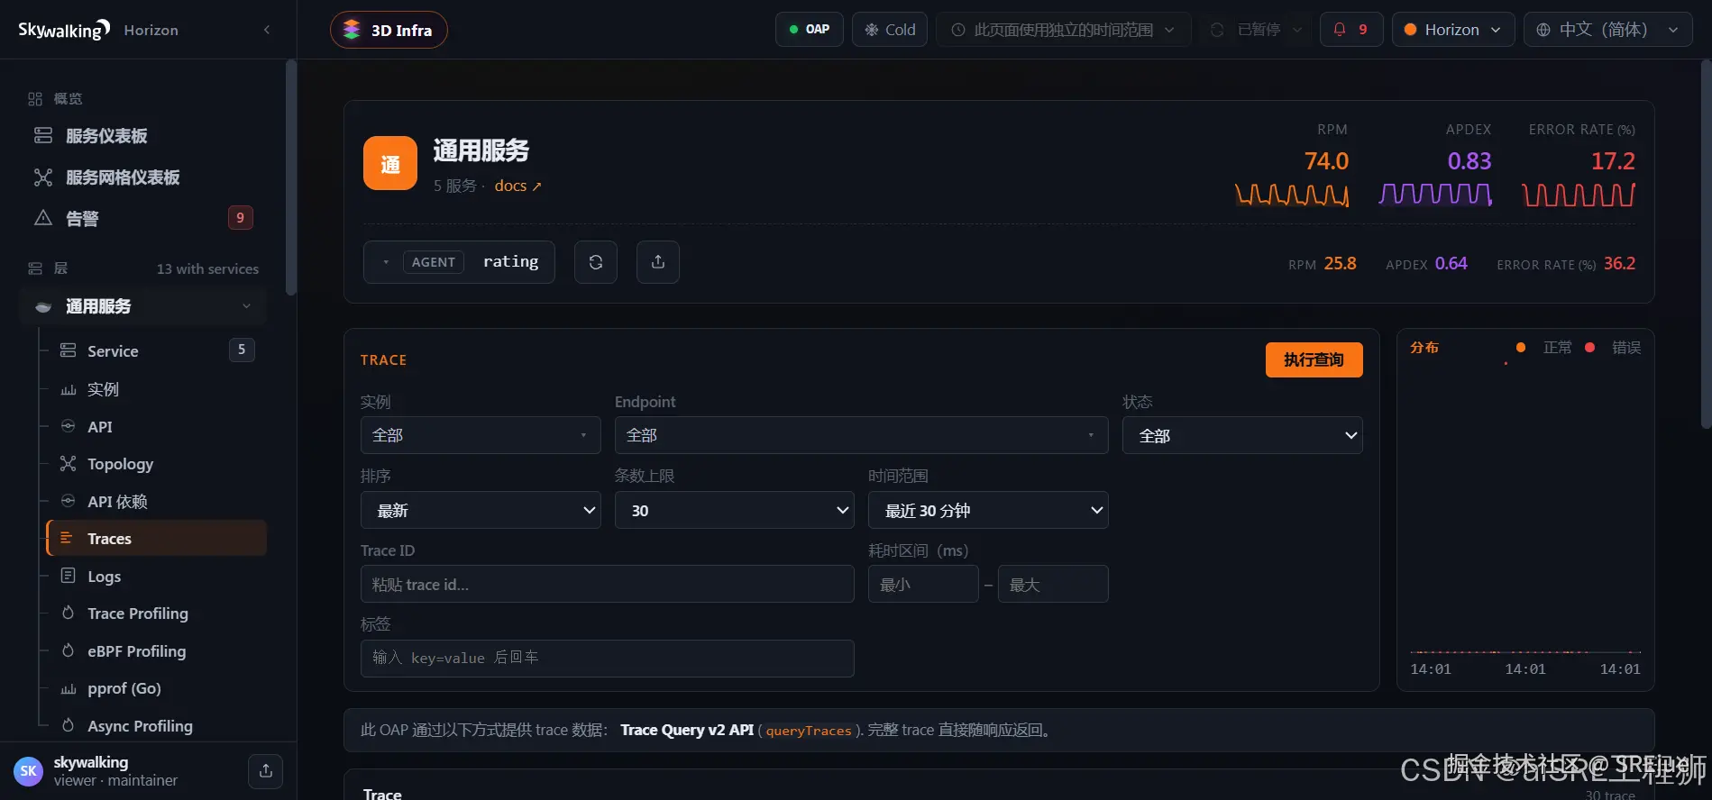Select 实例 in the layer tree
Image resolution: width=1712 pixels, height=800 pixels.
[x=157, y=389]
